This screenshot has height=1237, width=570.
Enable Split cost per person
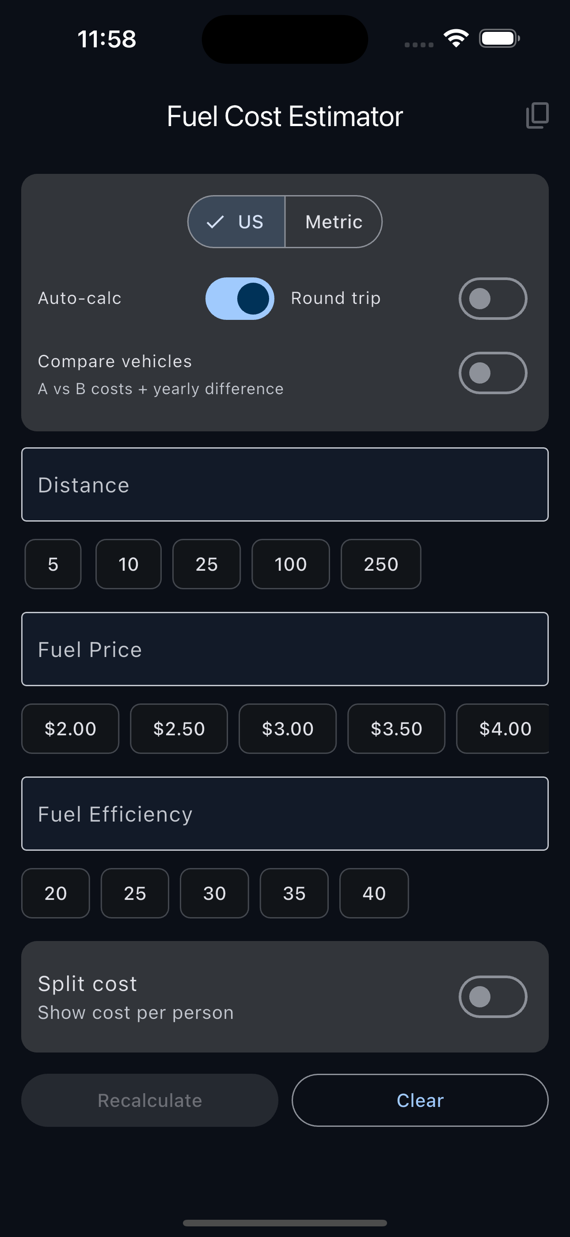(492, 996)
